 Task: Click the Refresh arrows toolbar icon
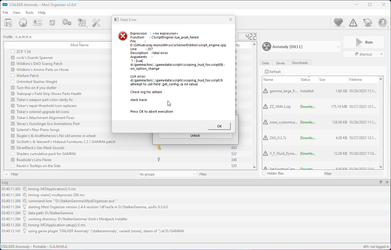[52, 23]
